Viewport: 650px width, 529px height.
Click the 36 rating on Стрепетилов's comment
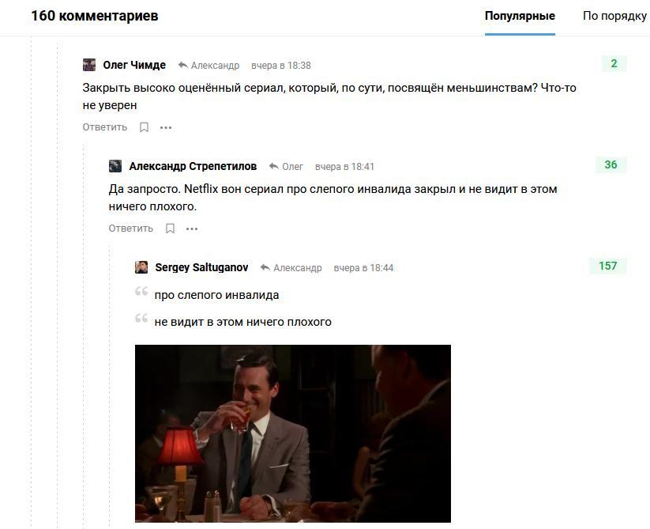[611, 164]
